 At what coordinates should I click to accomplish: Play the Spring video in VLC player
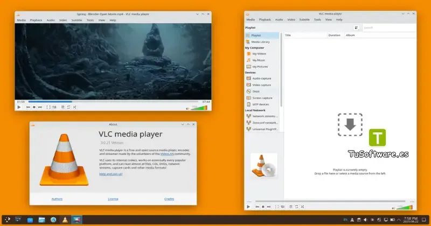click(x=19, y=107)
